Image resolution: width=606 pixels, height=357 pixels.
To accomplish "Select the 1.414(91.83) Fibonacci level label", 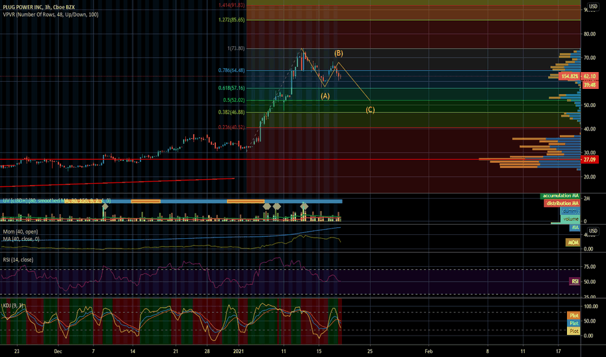I will coord(231,5).
